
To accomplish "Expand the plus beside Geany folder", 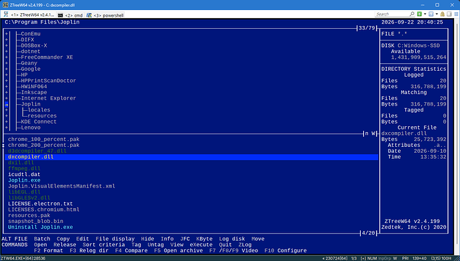I will click(x=7, y=63).
